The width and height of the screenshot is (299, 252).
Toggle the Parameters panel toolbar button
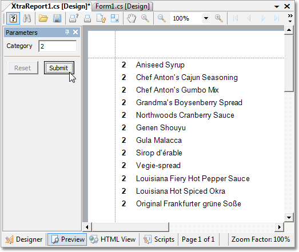[13, 18]
